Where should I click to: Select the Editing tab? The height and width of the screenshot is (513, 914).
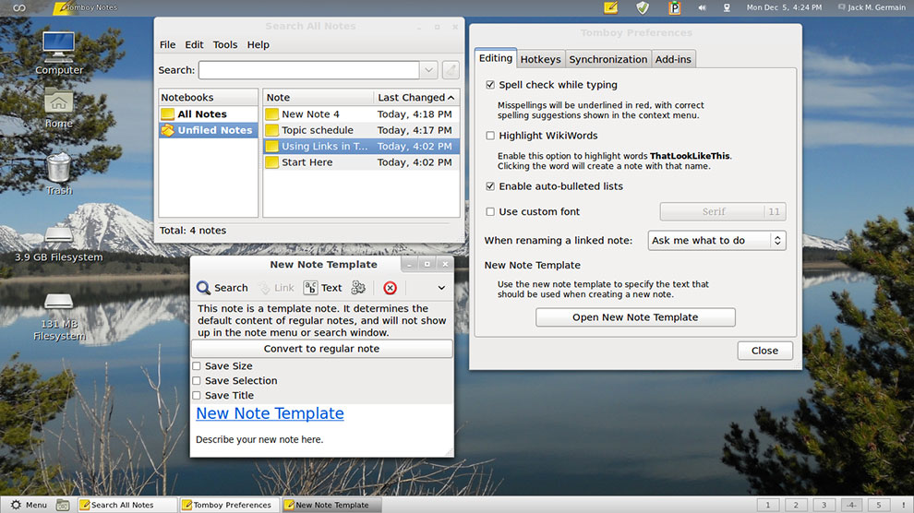496,58
